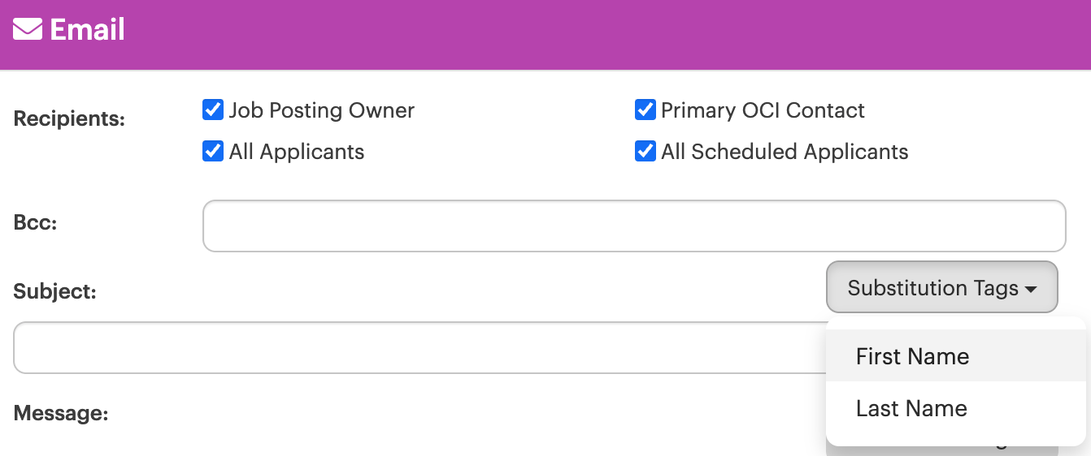Screen dimensions: 1091x456
Task: Collapse the Substitution Tags dropdown button
Action: point(942,286)
